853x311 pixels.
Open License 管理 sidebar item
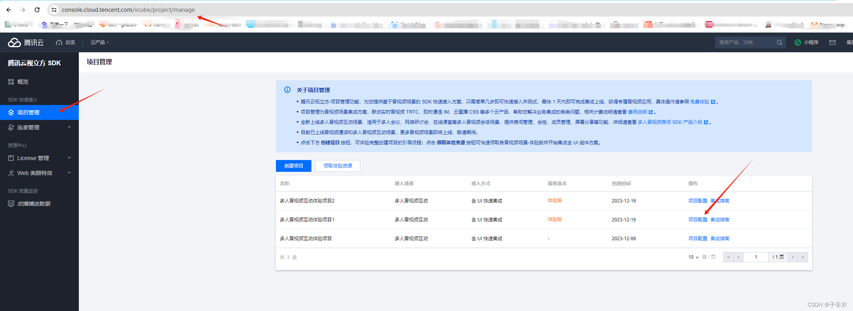(x=39, y=158)
